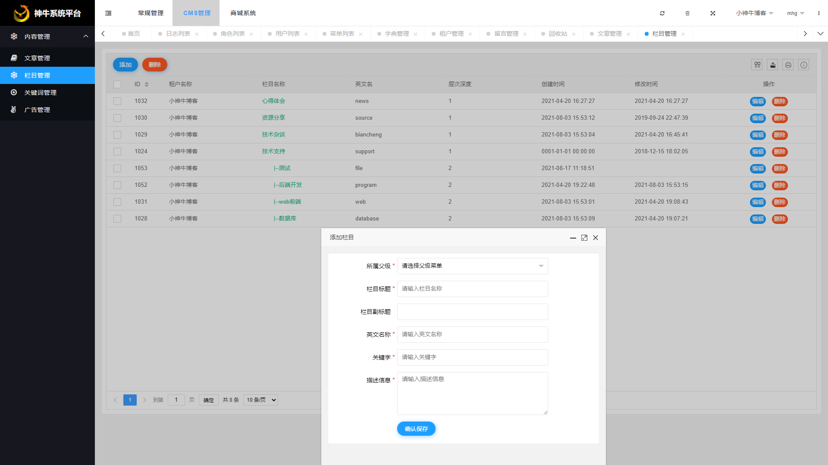Open column layout settings icon above the table
The image size is (828, 465).
[757, 65]
